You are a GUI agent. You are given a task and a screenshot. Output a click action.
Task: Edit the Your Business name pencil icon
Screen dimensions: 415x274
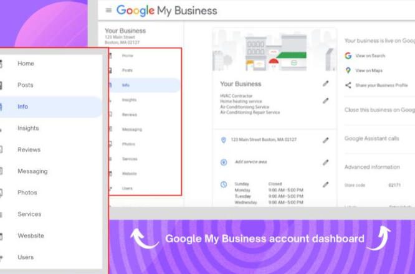(325, 83)
